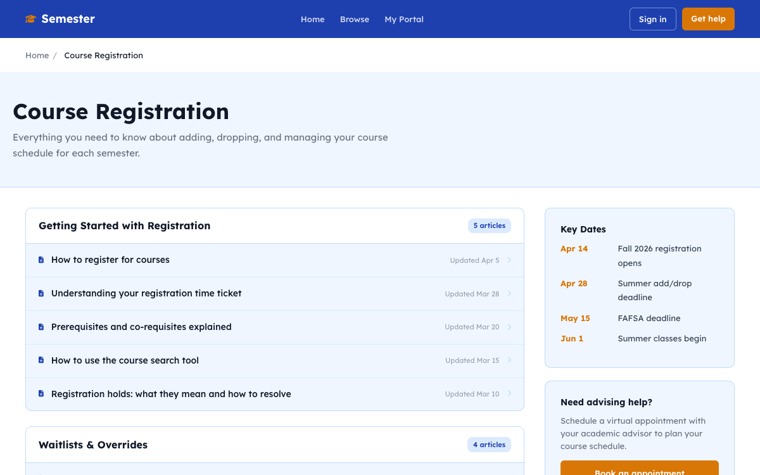
Task: Open Understanding your registration time ticket article
Action: [146, 293]
